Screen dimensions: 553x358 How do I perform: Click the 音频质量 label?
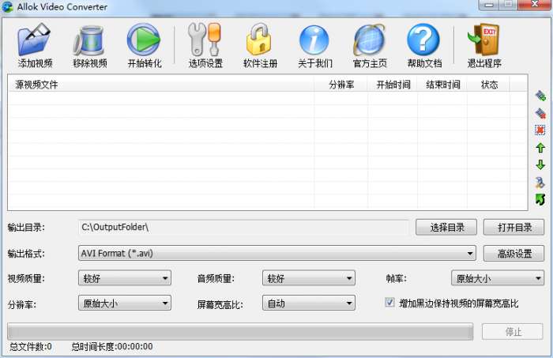[216, 279]
